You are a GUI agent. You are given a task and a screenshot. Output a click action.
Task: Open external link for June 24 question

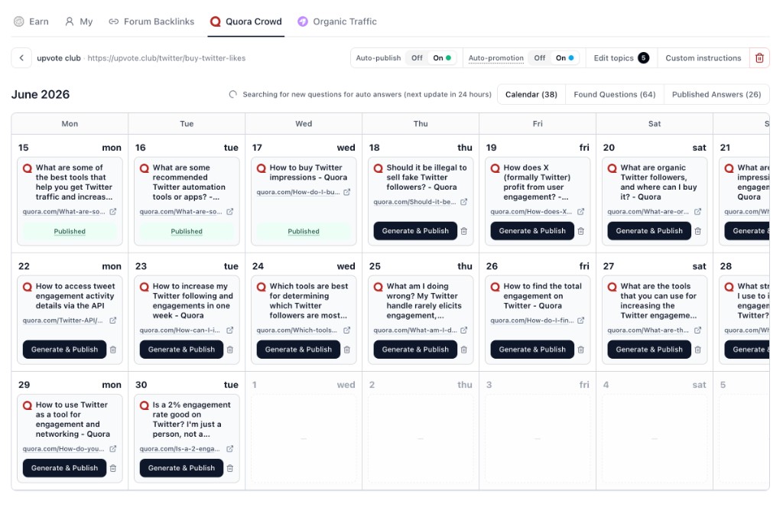[x=346, y=330]
